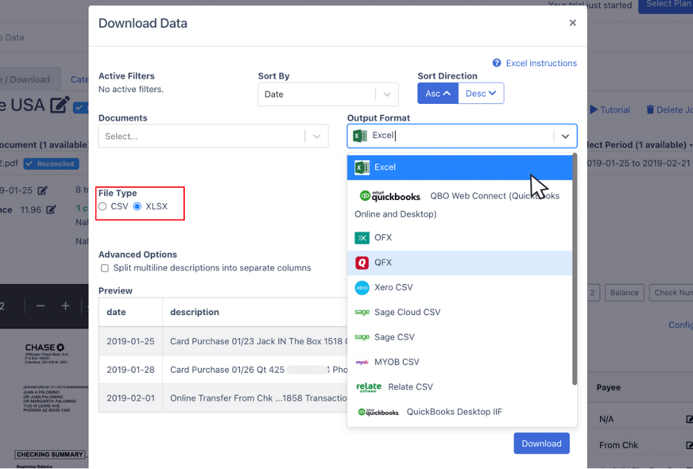Click the Excel instructions help icon

pos(496,63)
